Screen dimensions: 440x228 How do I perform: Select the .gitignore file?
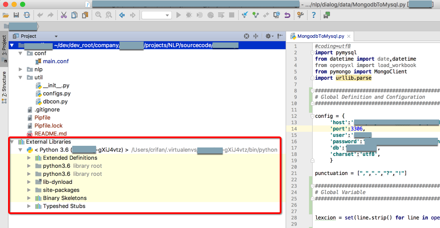[47, 110]
